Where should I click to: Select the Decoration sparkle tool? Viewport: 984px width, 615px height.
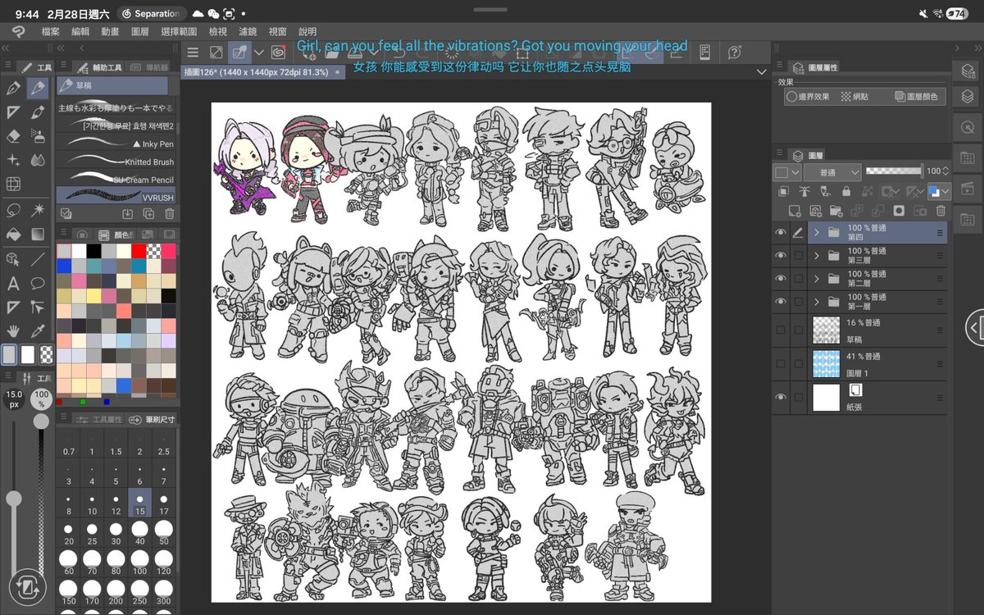tap(13, 160)
